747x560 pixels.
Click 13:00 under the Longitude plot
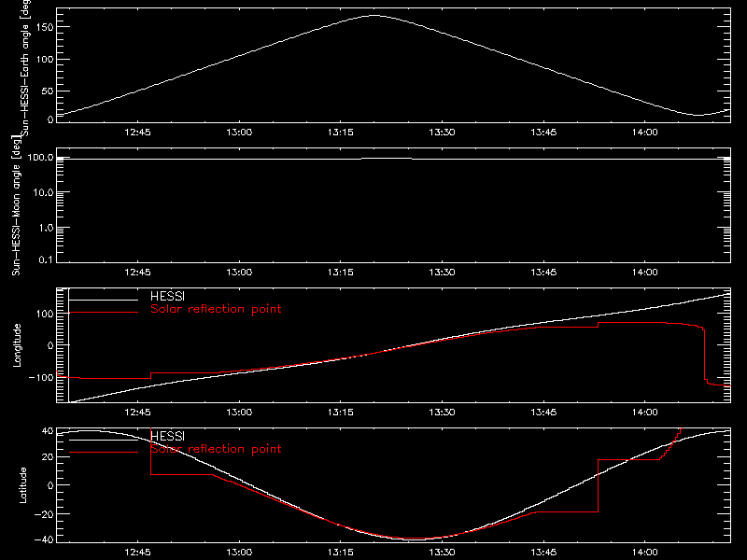click(239, 412)
